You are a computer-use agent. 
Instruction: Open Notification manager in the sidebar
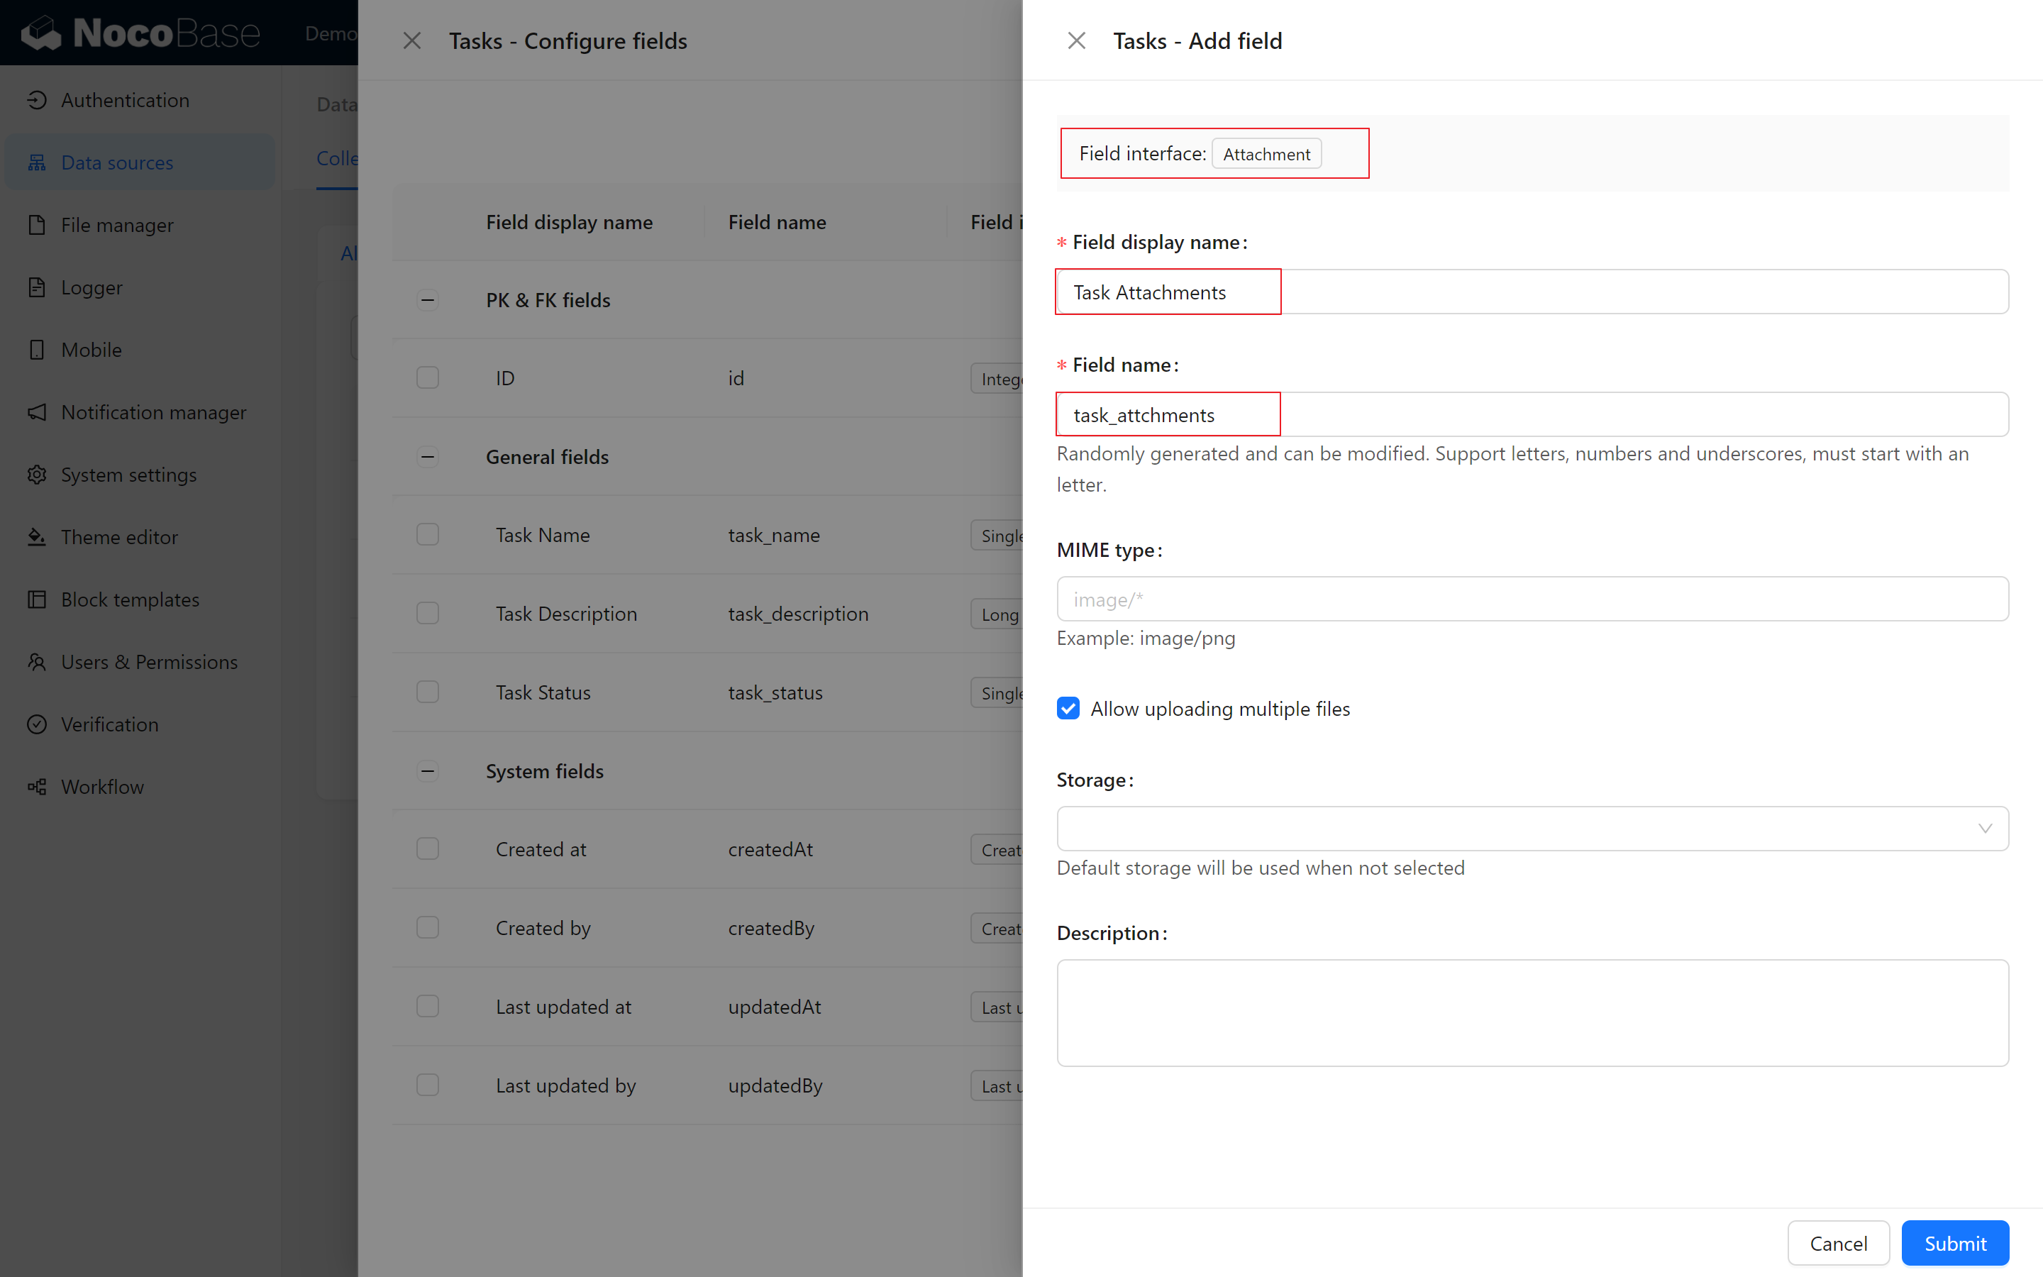(140, 412)
